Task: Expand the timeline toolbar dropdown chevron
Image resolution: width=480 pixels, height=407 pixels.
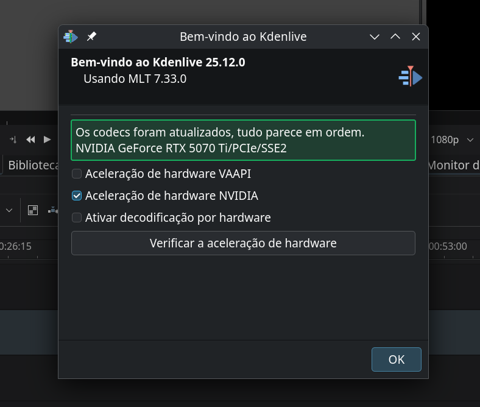Action: pos(9,210)
